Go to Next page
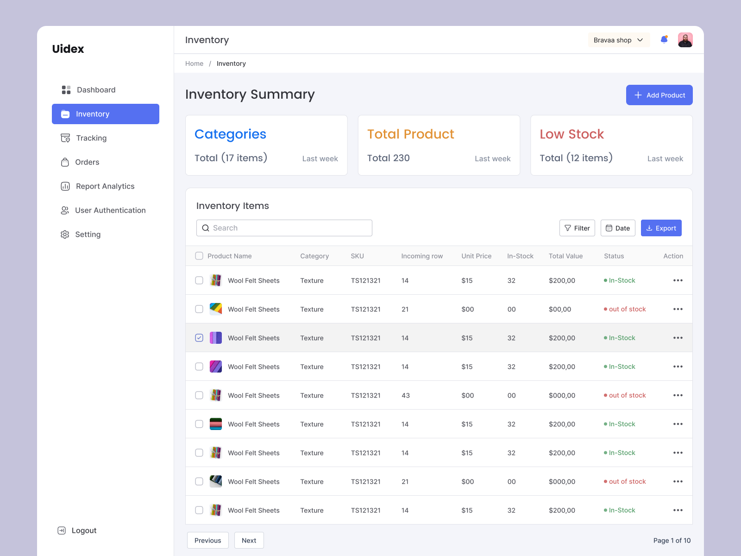 249,540
